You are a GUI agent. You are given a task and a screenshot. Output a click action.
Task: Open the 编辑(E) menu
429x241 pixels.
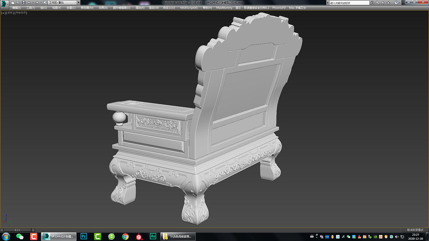point(16,8)
